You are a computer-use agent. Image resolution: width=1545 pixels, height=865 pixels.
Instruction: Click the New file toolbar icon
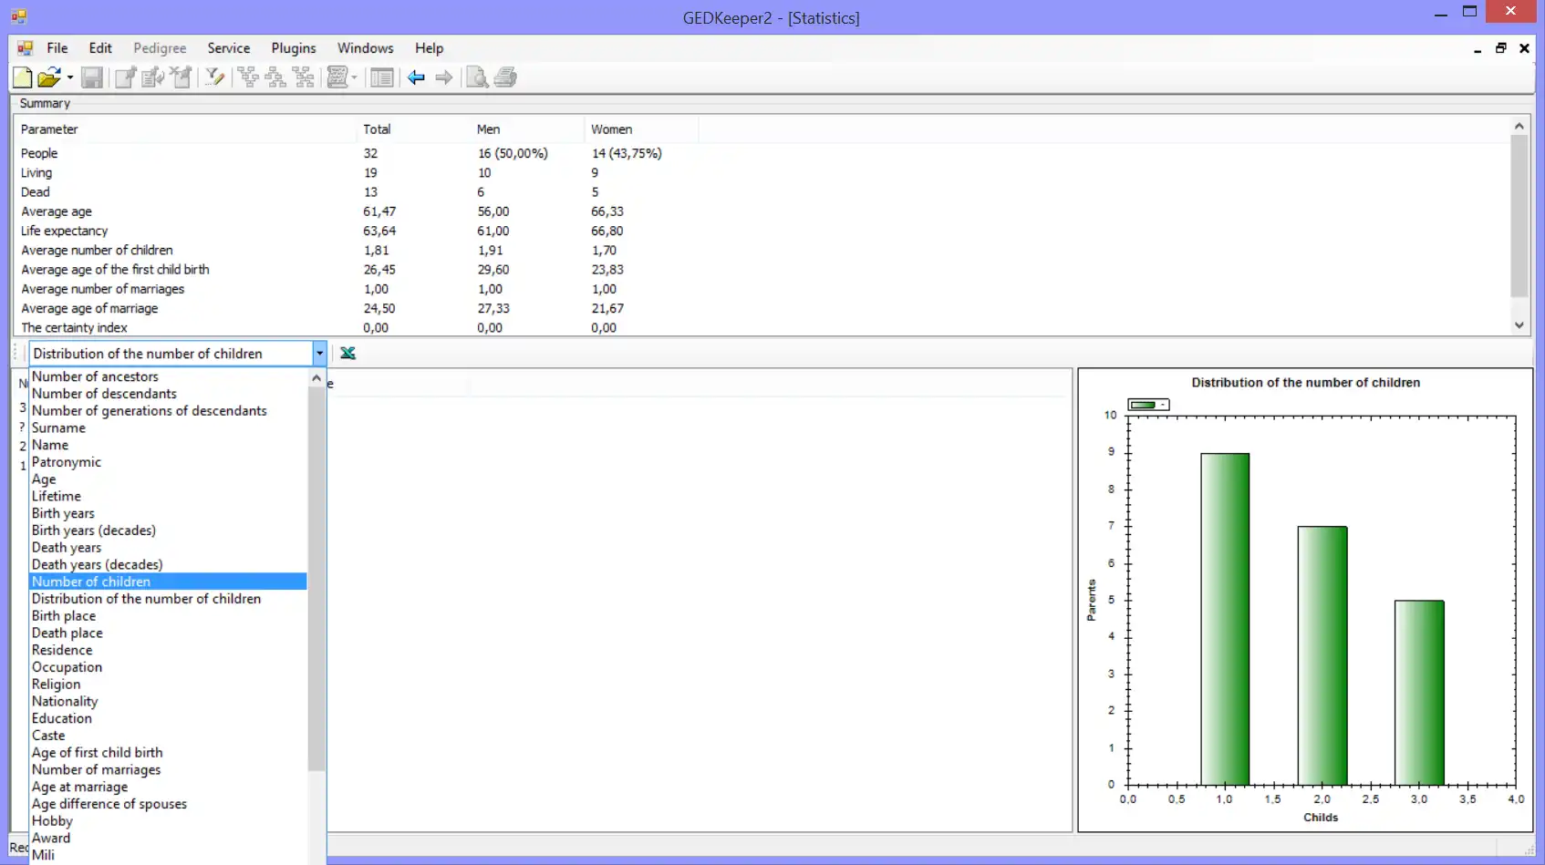pos(23,77)
